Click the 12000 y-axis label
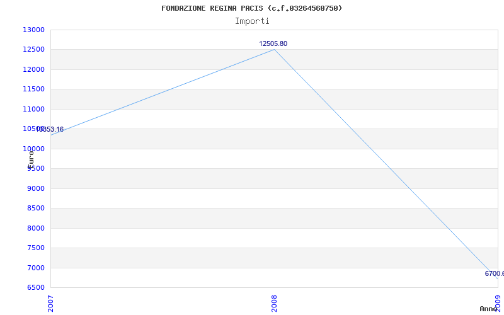The width and height of the screenshot is (504, 315). pos(33,69)
